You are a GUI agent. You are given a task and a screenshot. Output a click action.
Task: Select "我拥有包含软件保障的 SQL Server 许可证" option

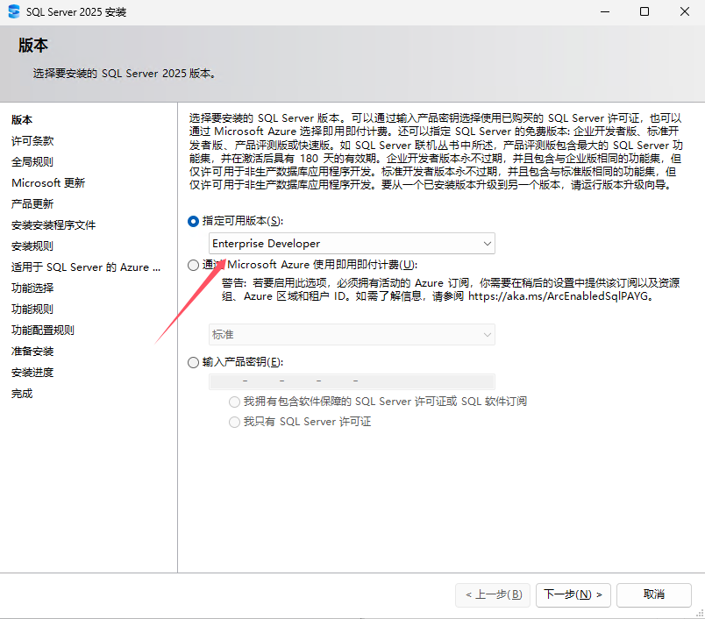235,401
